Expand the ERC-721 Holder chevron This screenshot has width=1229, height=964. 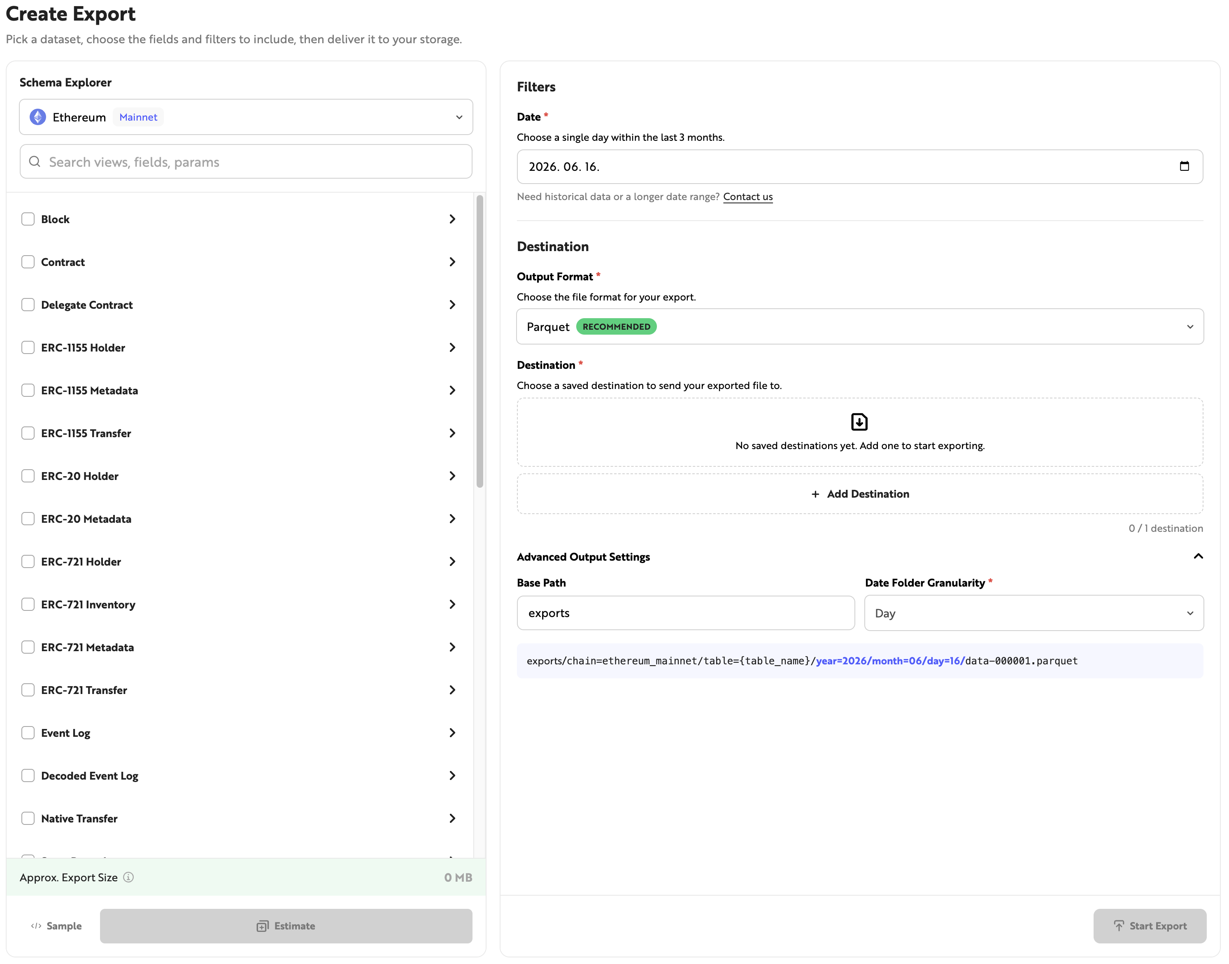point(452,561)
